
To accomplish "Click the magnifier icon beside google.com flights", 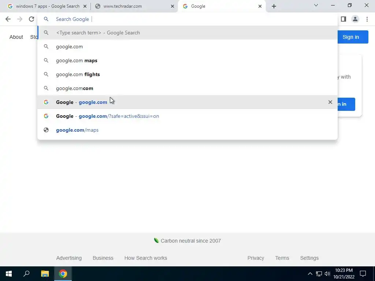I will point(46,74).
